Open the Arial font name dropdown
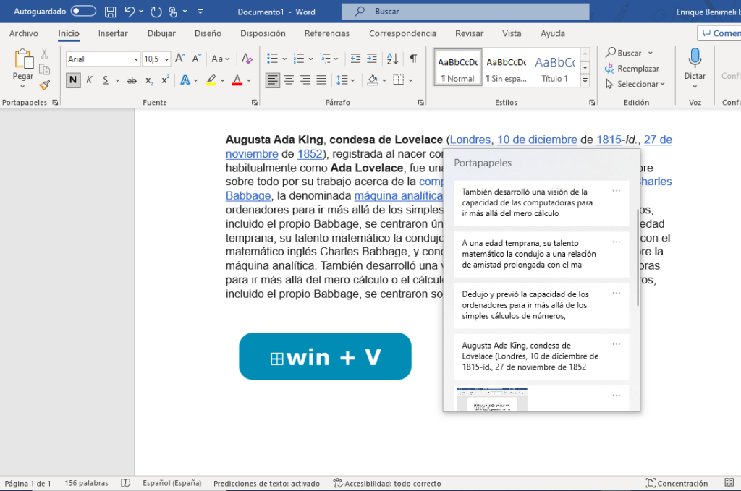Viewport: 741px width, 491px height. (136, 59)
